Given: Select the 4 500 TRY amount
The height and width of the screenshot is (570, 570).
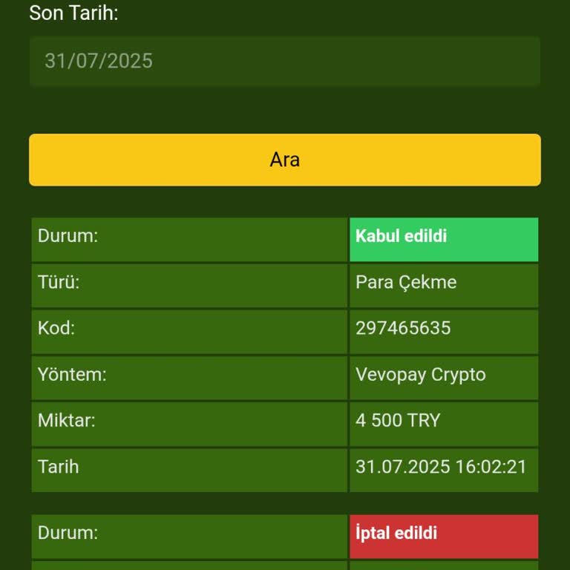Looking at the screenshot, I should (398, 421).
